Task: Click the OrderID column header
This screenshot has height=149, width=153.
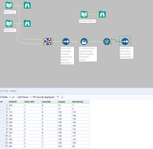Action: tap(16, 102)
